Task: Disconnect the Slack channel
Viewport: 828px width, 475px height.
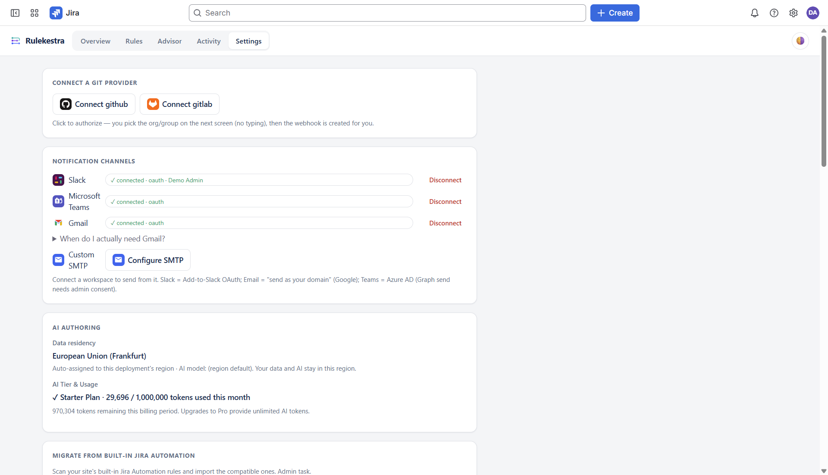Action: tap(445, 180)
